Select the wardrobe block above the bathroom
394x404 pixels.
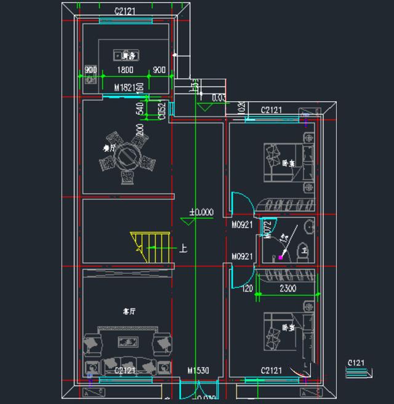click(286, 205)
